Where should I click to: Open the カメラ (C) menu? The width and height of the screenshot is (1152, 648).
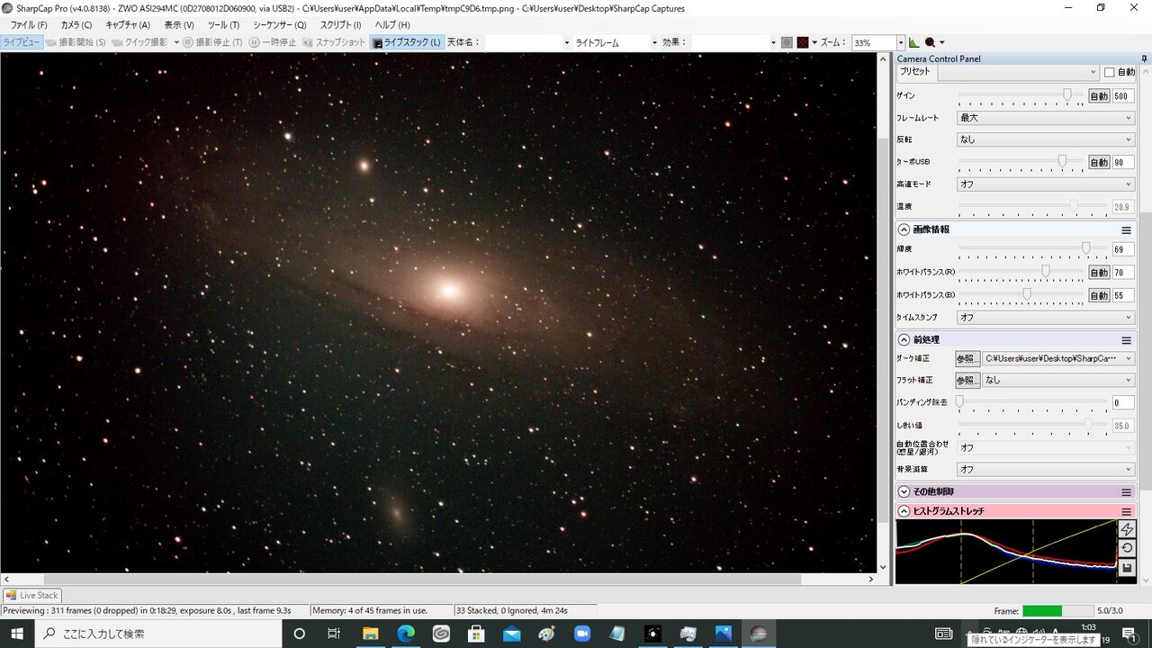pyautogui.click(x=76, y=25)
